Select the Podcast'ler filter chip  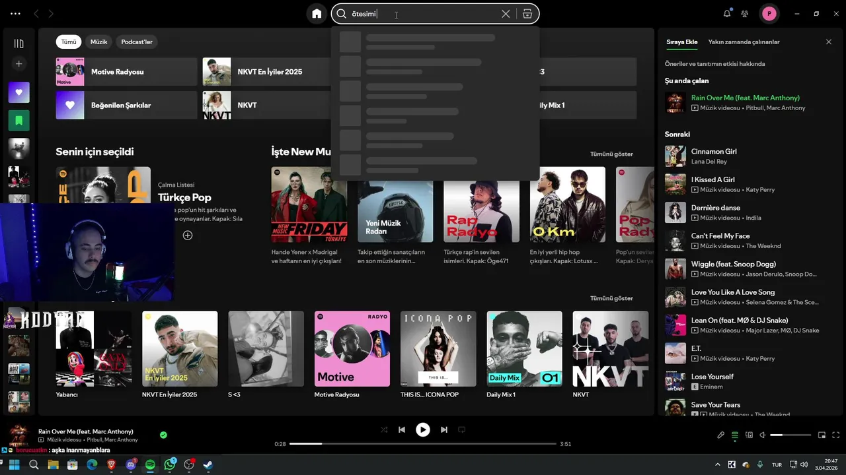[x=137, y=42]
